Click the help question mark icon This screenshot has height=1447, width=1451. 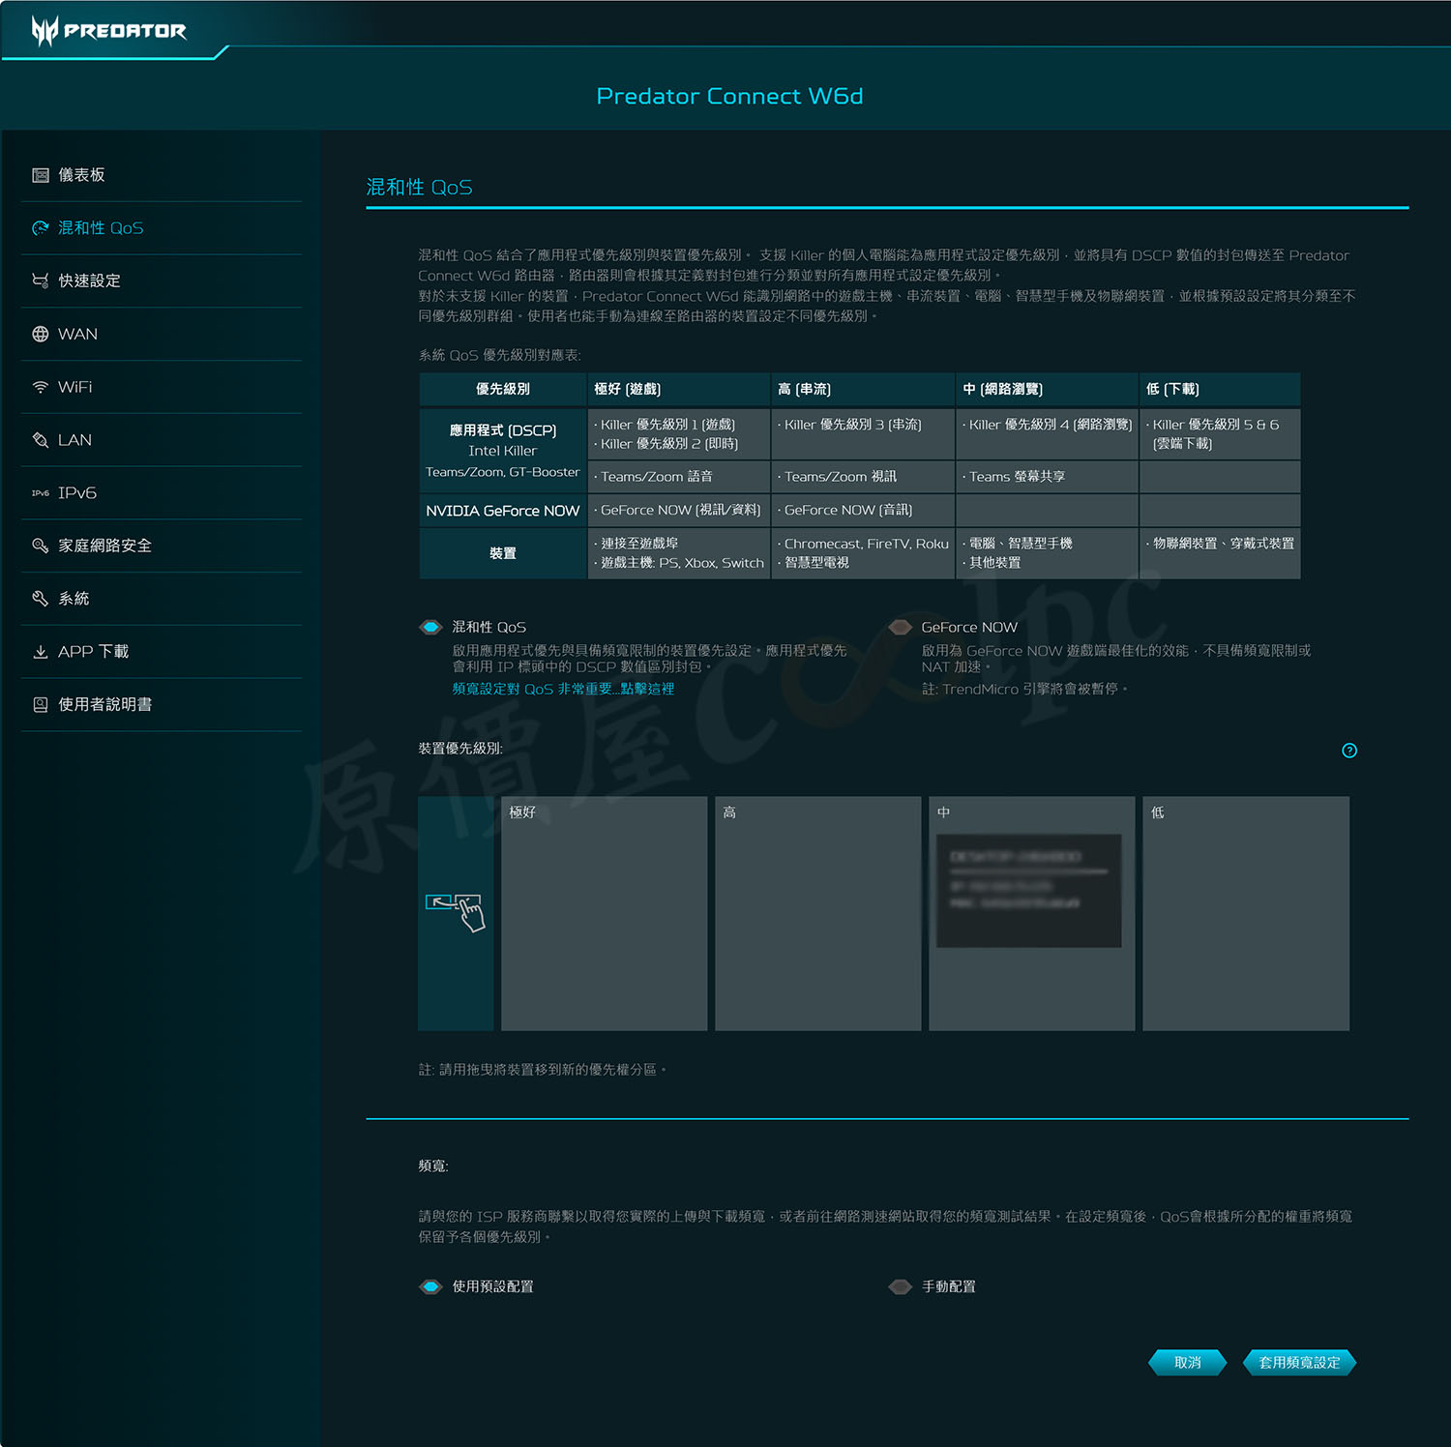tap(1349, 751)
